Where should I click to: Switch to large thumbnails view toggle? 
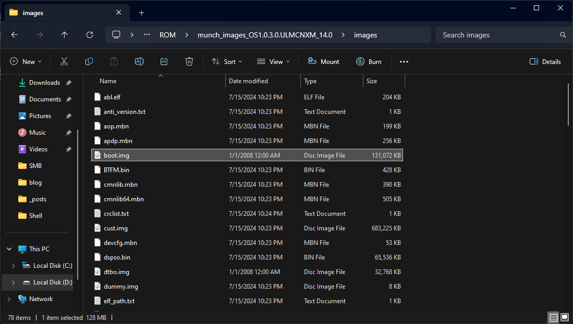564,317
